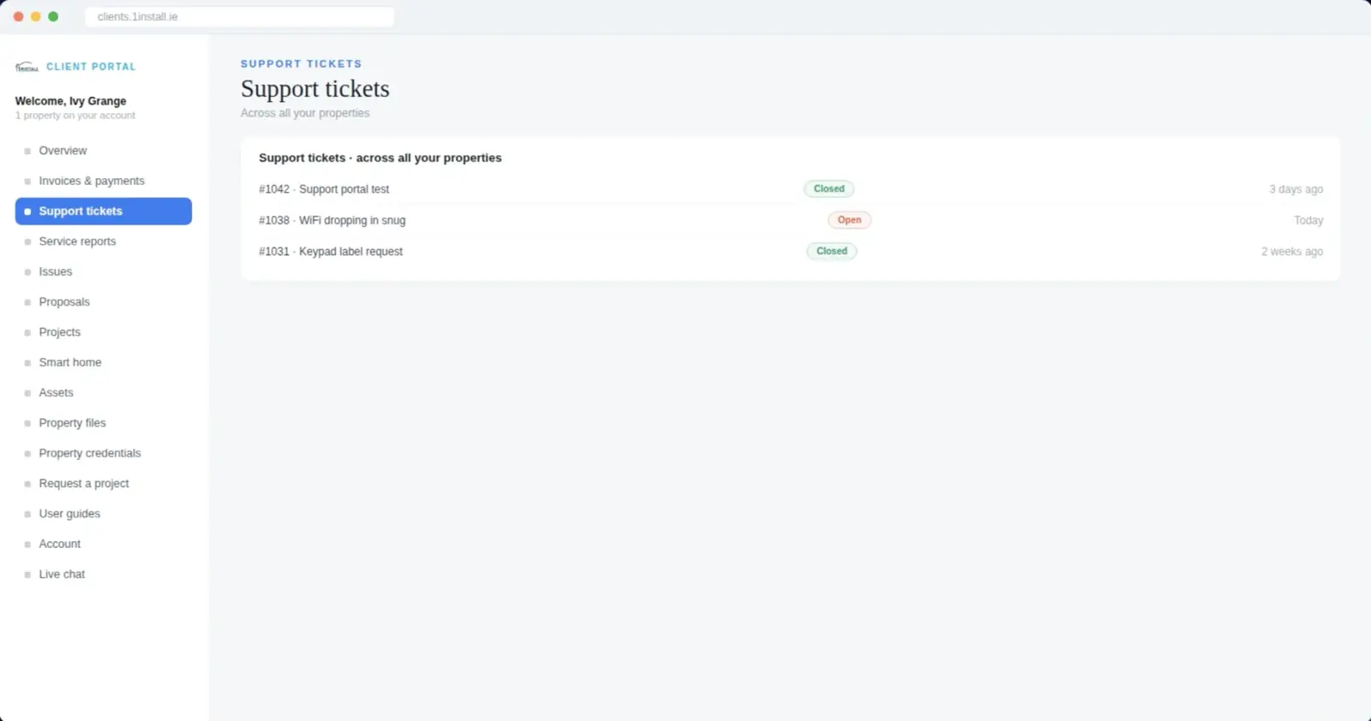
Task: Click the 'Support tickets' page heading
Action: point(315,89)
